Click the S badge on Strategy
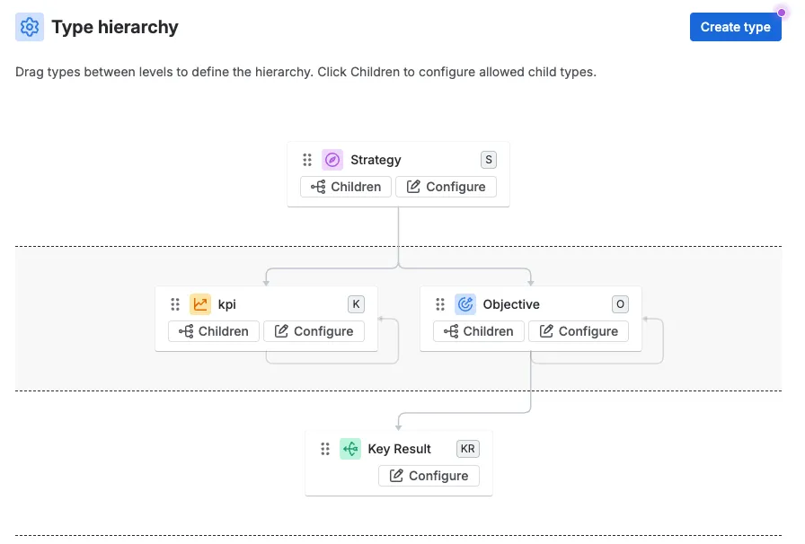The height and width of the screenshot is (544, 805). pos(489,160)
